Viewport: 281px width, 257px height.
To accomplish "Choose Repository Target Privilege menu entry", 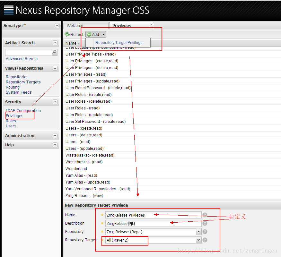I will click(x=119, y=43).
